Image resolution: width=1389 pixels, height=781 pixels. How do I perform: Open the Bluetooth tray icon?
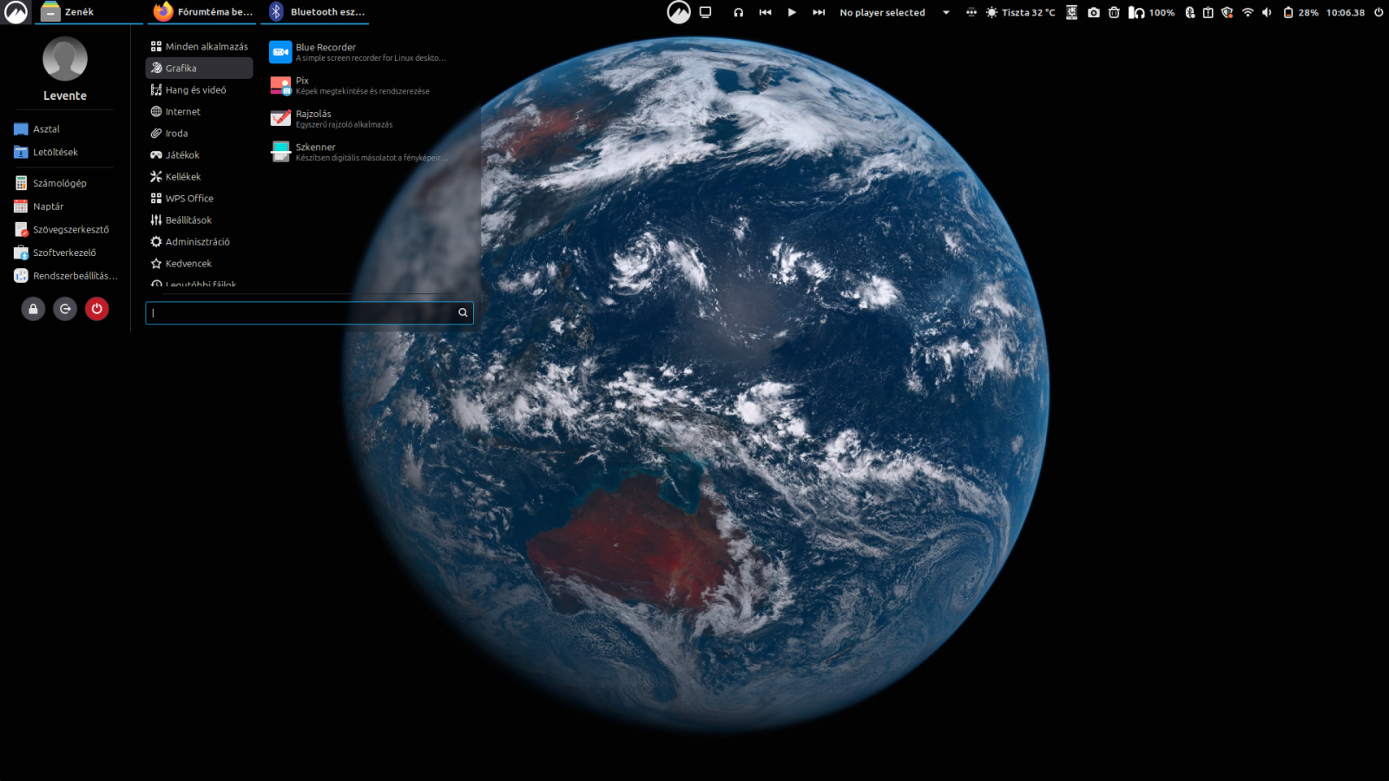tap(1189, 12)
